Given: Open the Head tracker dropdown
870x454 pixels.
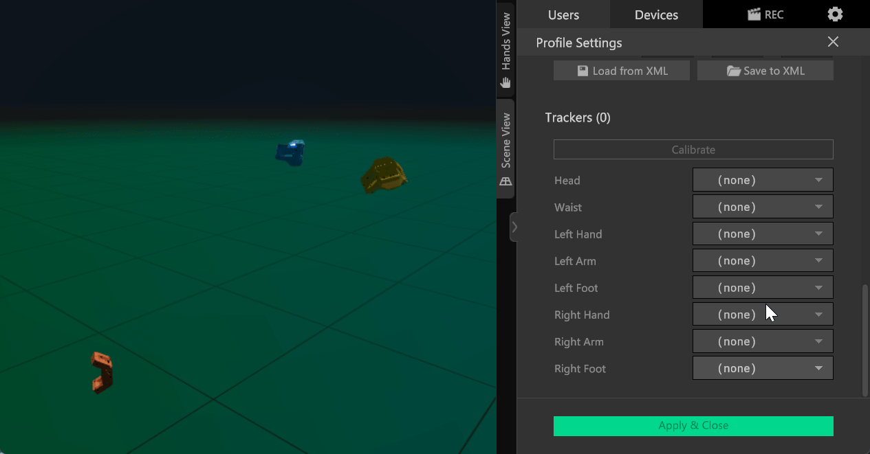Looking at the screenshot, I should point(763,180).
